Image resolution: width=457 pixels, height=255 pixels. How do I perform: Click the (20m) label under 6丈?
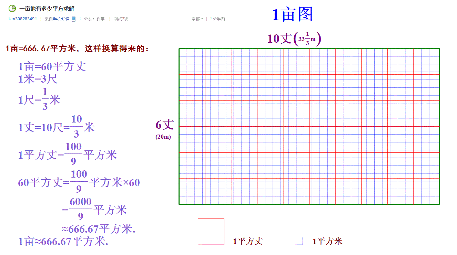point(163,137)
